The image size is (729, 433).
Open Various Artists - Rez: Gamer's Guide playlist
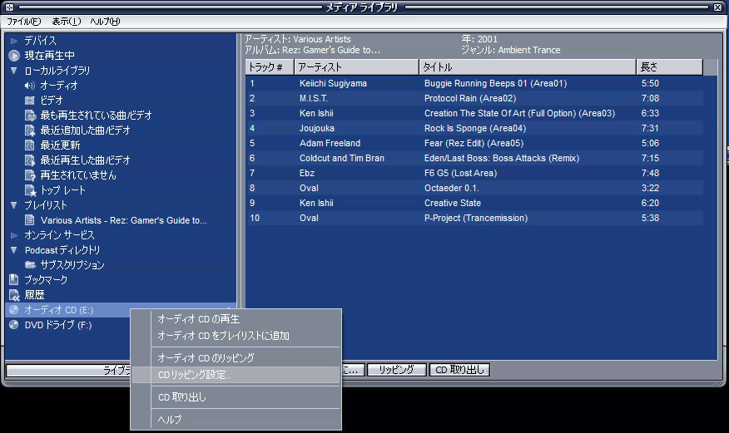[124, 220]
